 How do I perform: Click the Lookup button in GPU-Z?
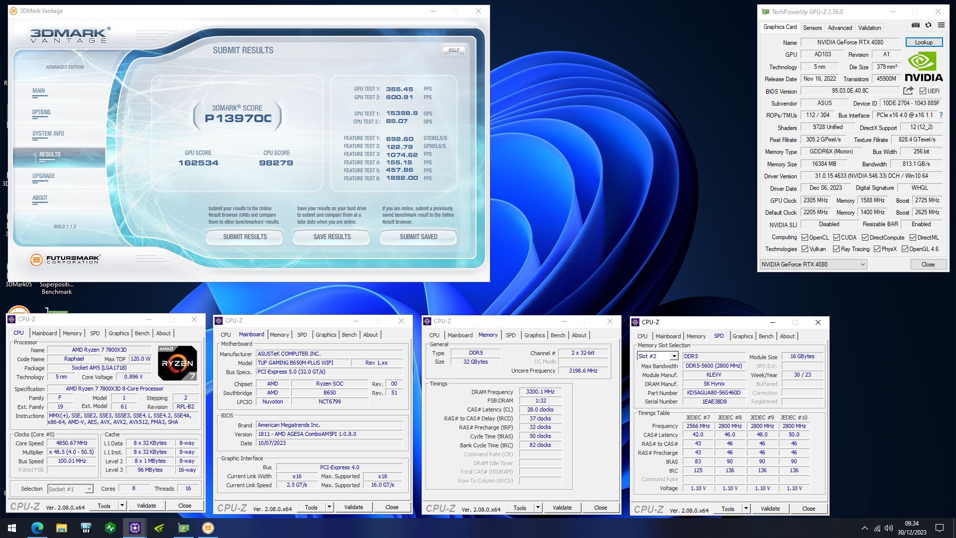click(924, 42)
